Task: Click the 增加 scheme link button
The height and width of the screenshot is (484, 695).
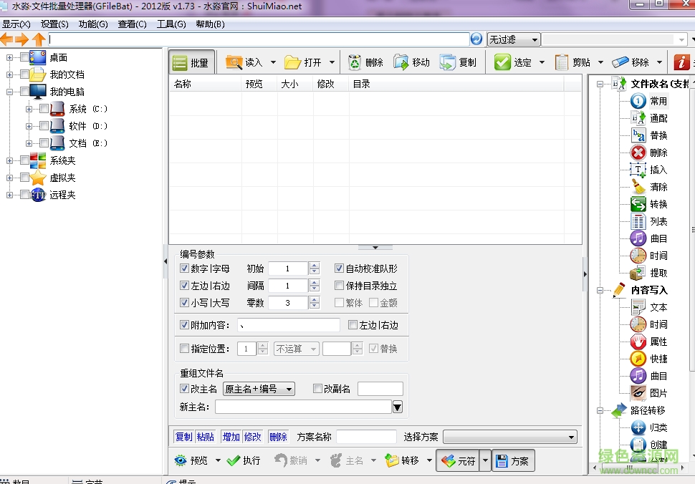Action: [x=231, y=437]
